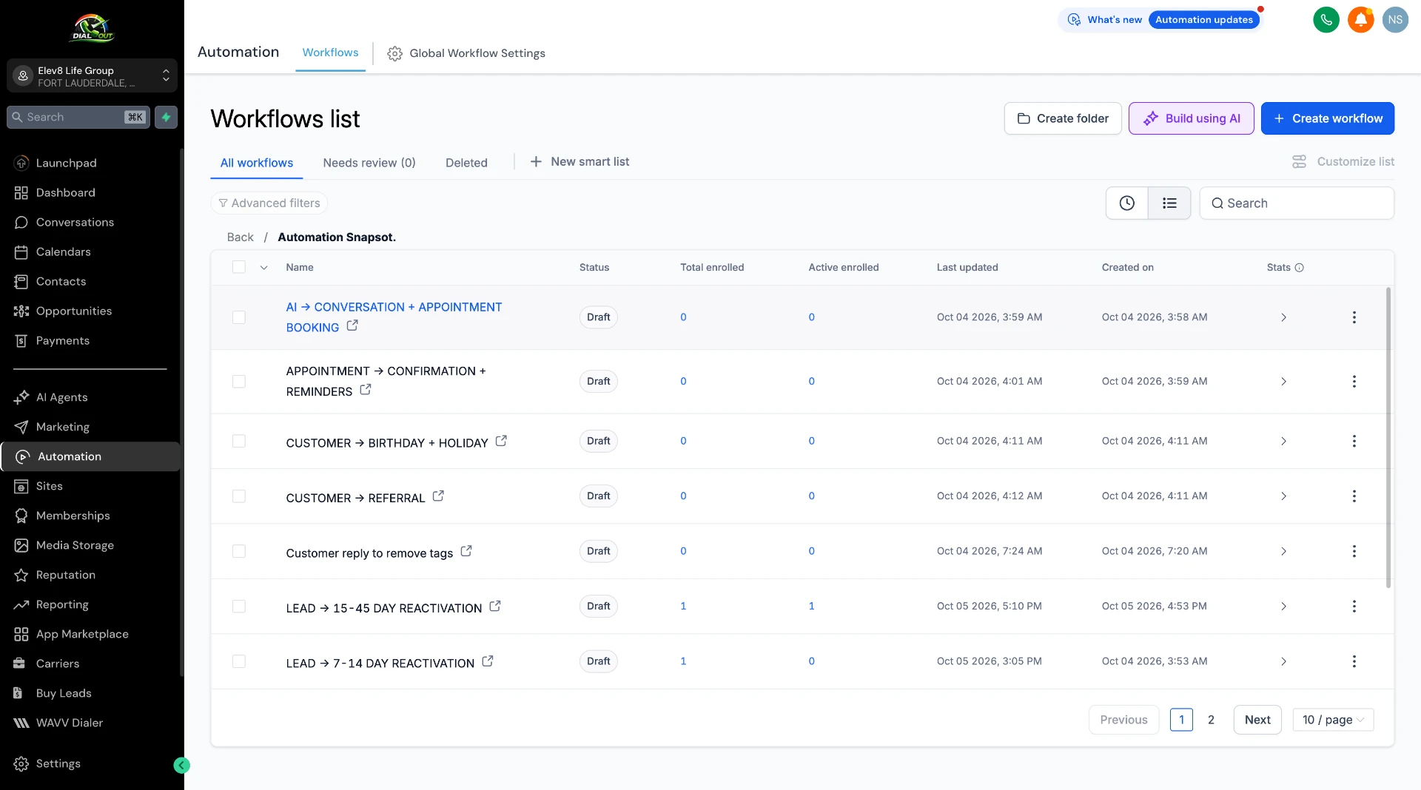Switch to clock history view icon
Viewport: 1421px width, 790px height.
pyautogui.click(x=1126, y=203)
